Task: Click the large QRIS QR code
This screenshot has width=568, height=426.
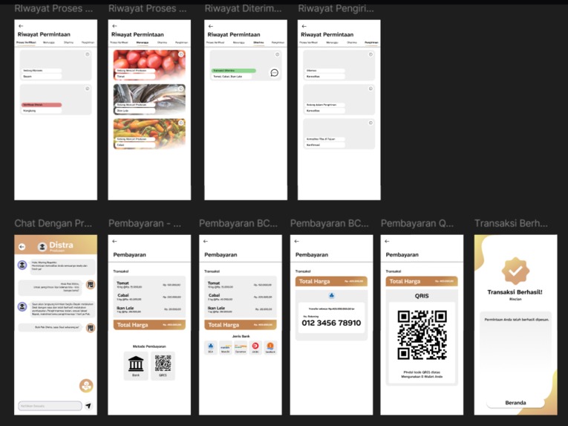Action: (422, 335)
